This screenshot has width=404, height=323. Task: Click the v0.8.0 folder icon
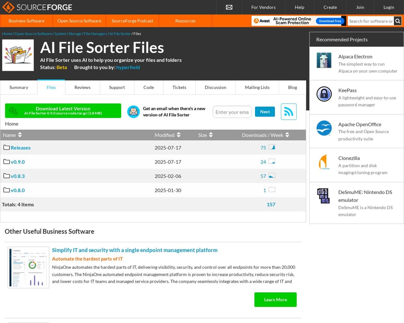[6, 190]
